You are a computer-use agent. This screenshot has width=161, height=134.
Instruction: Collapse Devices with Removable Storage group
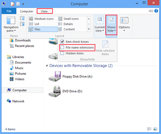(47, 66)
